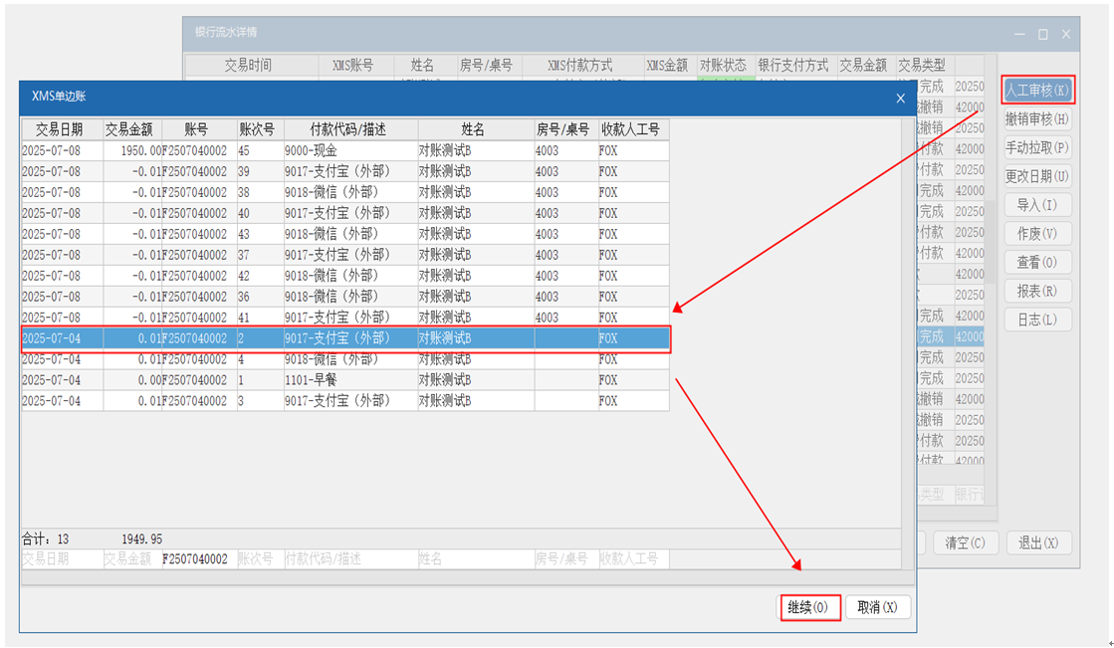
Task: Select the row with 账次号 36
Action: pyautogui.click(x=345, y=297)
